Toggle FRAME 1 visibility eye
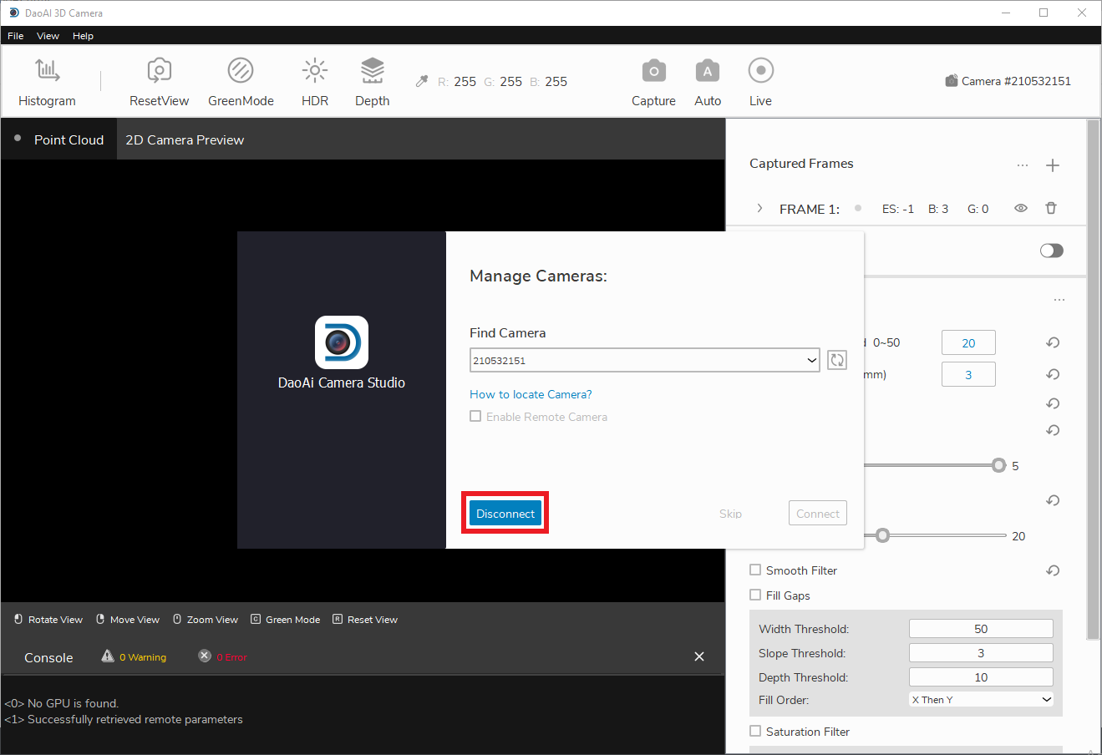 pos(1020,209)
